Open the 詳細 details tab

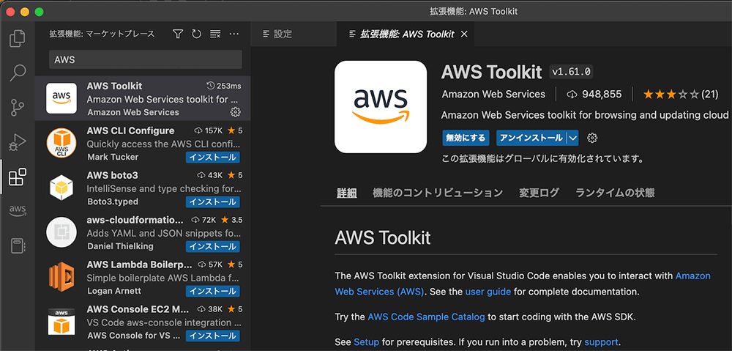click(x=347, y=193)
